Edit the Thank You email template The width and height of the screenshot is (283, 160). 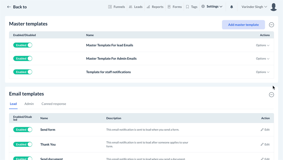[x=265, y=144]
